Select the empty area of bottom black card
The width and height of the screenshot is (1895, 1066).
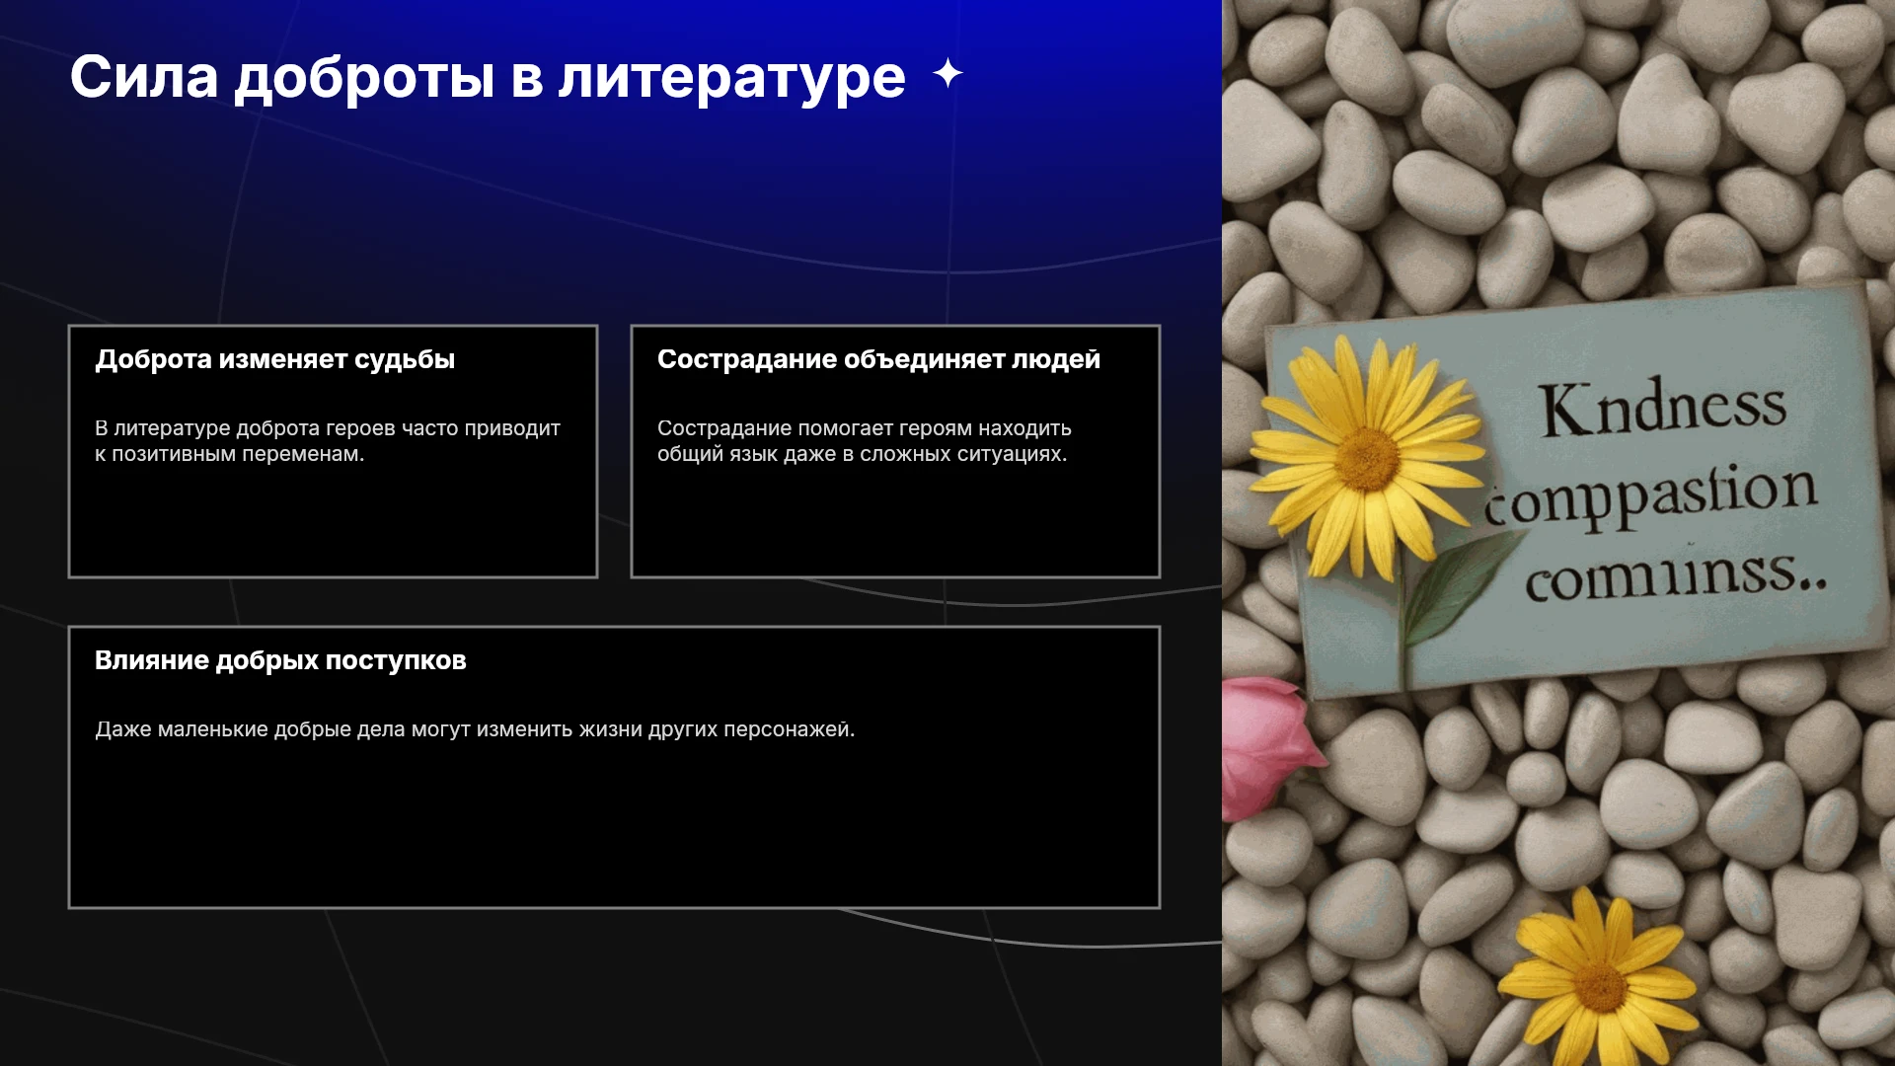pos(614,829)
